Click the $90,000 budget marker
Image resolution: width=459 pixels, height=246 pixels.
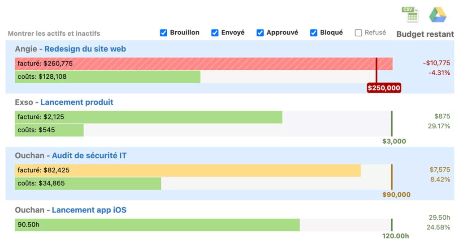point(396,195)
